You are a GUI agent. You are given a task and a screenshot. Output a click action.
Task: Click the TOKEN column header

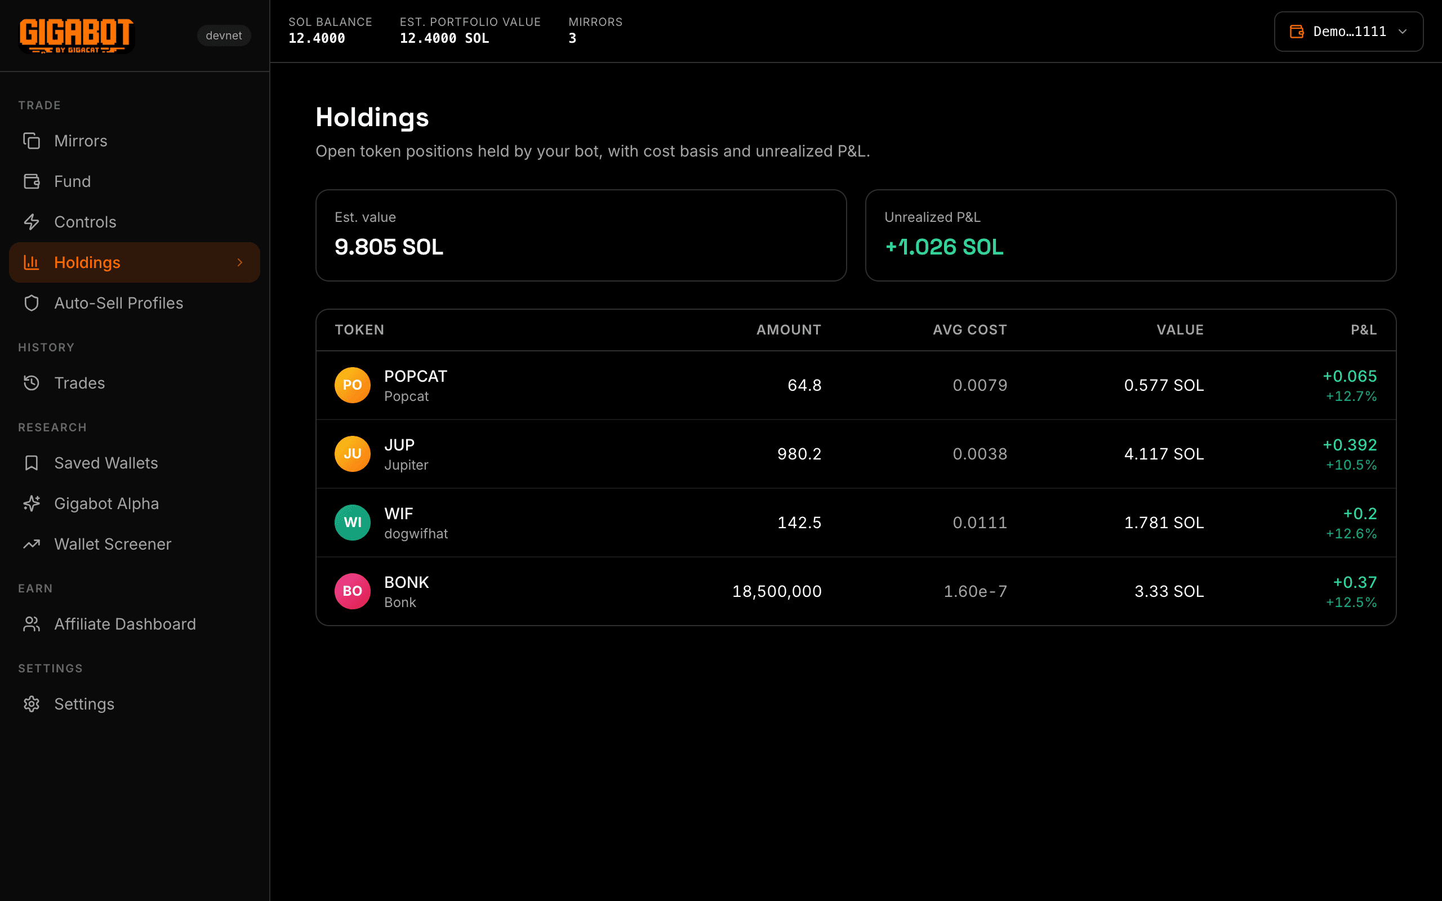coord(359,329)
